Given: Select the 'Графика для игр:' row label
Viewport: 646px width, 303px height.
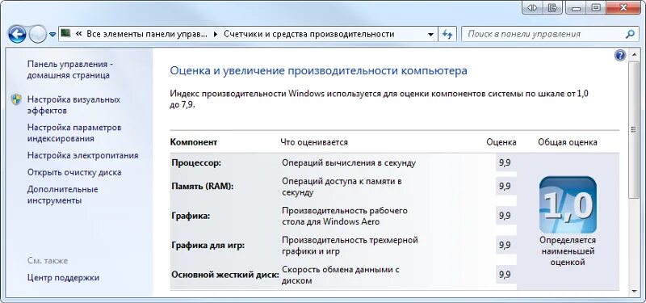Looking at the screenshot, I should pos(208,246).
